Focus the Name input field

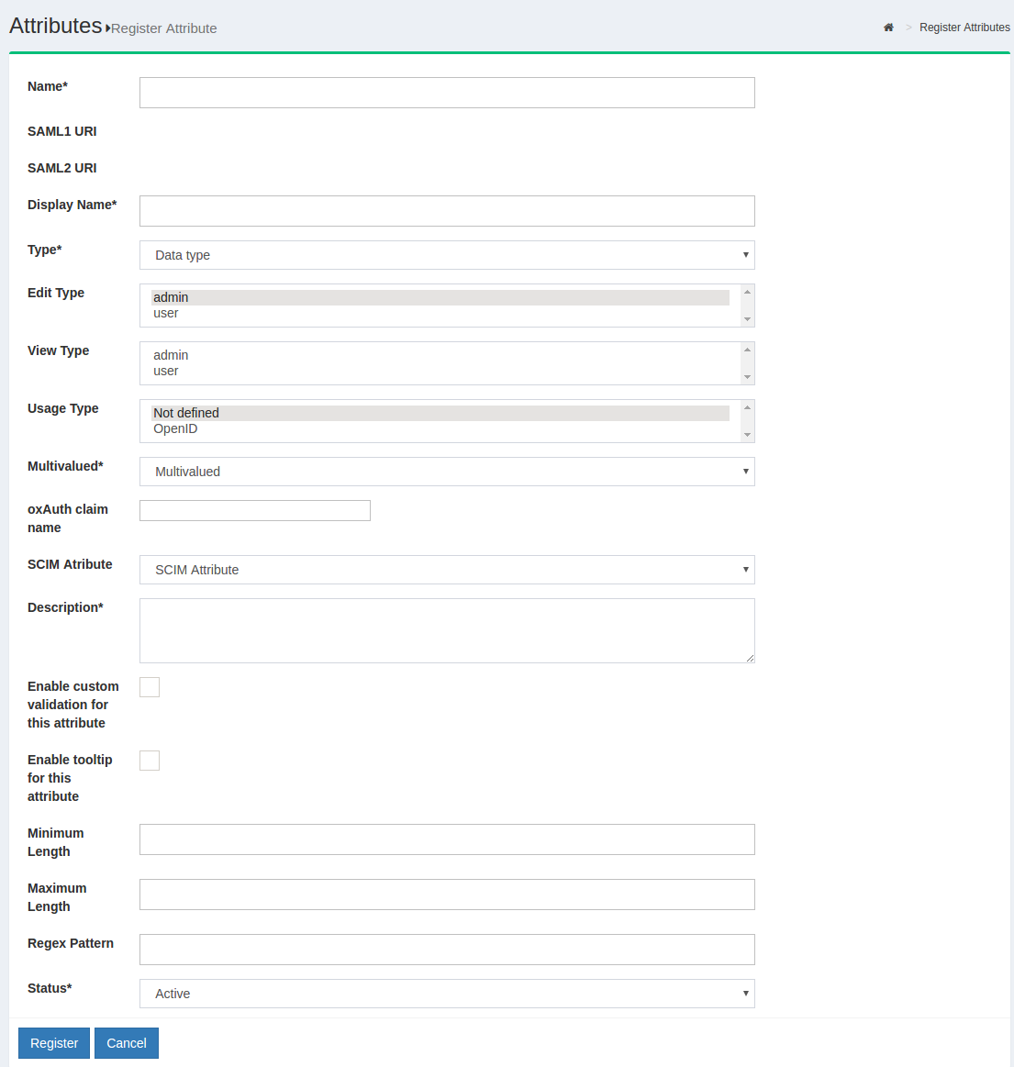tap(447, 93)
